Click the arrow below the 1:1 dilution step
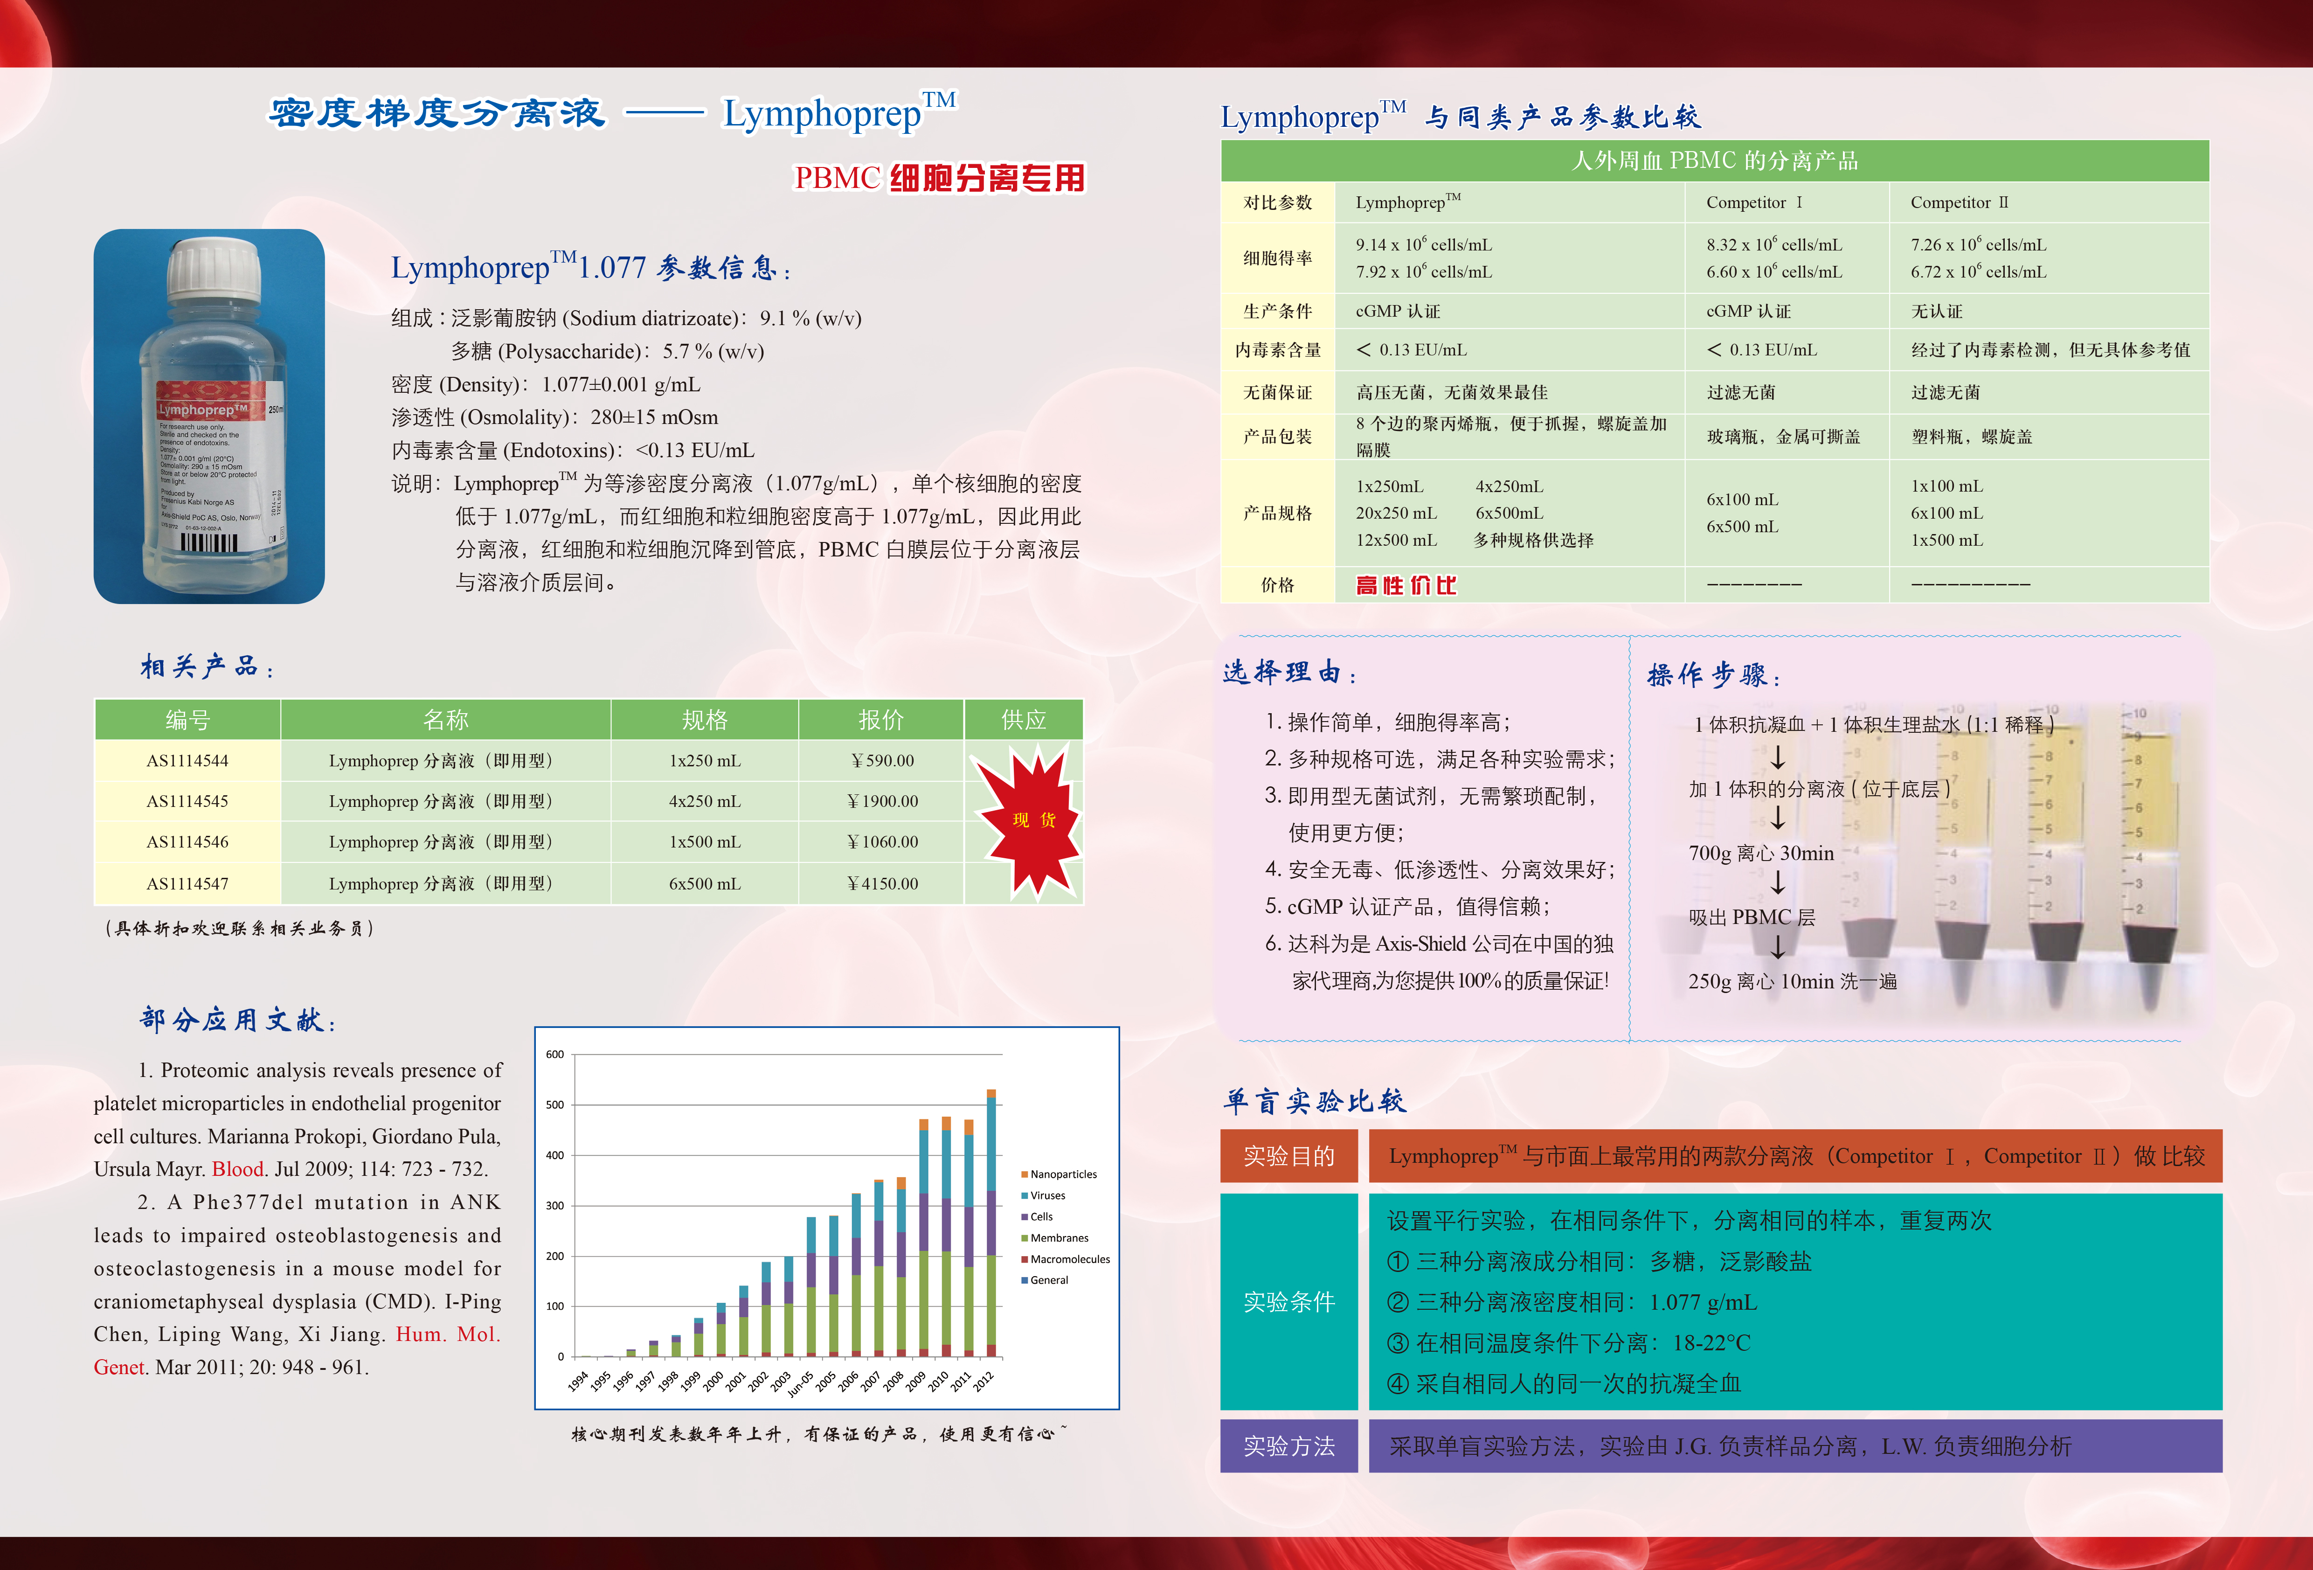The height and width of the screenshot is (1570, 2313). point(1778,757)
